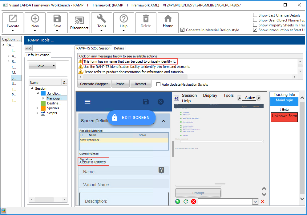Open the Display menu in 5250 session
Screen dimensions: 307x215
coord(210,96)
